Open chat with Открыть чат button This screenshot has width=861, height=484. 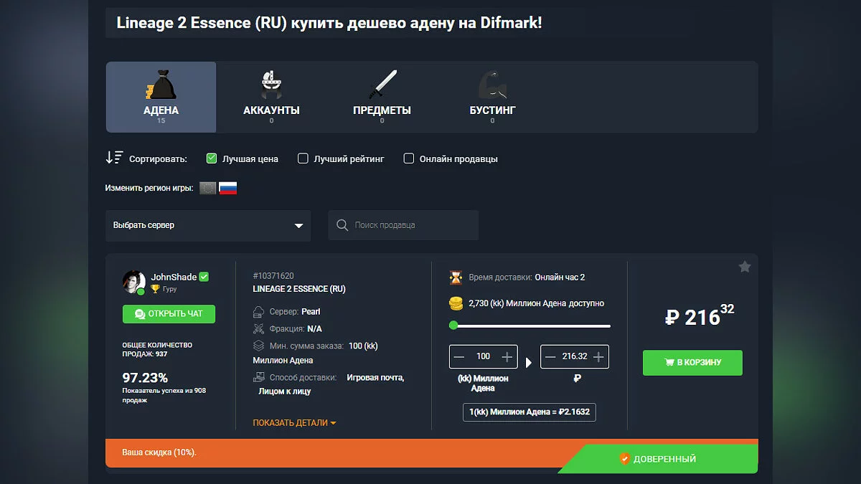(x=169, y=314)
